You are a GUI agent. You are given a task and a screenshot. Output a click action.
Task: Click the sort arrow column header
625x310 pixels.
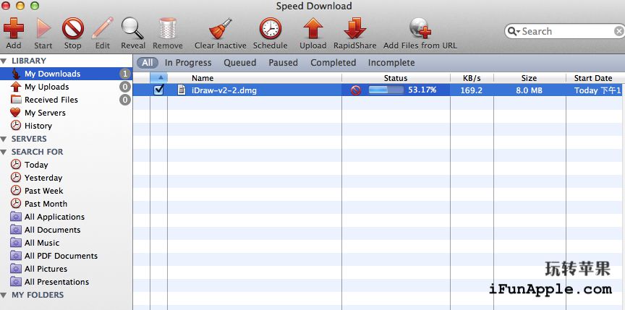(159, 78)
